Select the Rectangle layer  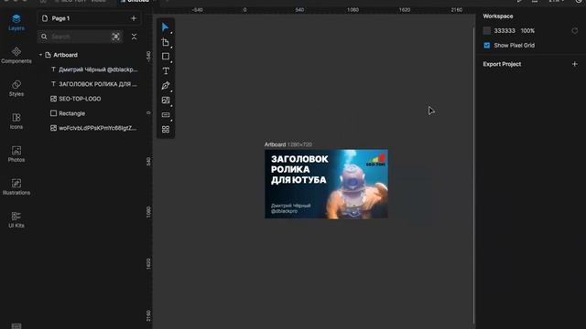pos(71,113)
